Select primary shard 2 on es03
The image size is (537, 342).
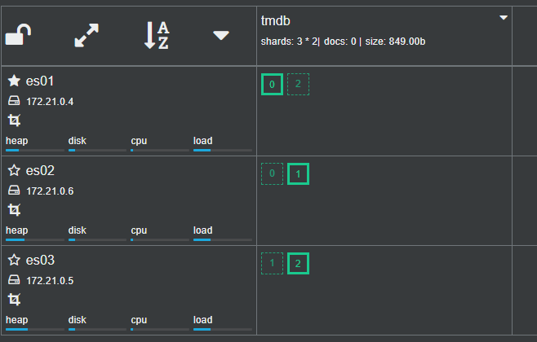point(298,263)
